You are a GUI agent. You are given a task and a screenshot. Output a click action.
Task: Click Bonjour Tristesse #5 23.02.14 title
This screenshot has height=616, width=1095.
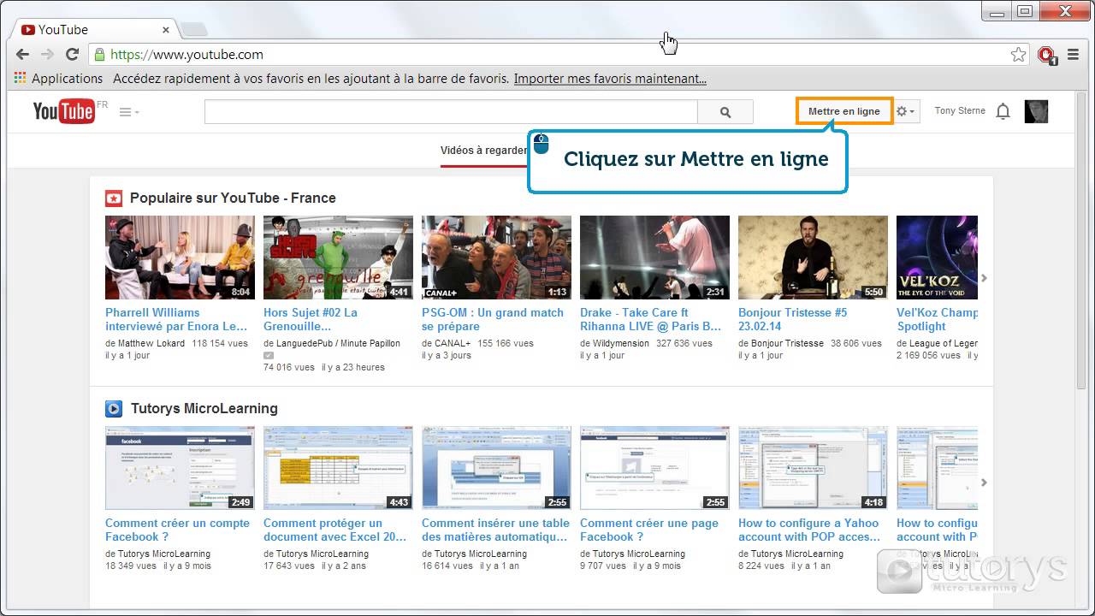click(x=793, y=319)
